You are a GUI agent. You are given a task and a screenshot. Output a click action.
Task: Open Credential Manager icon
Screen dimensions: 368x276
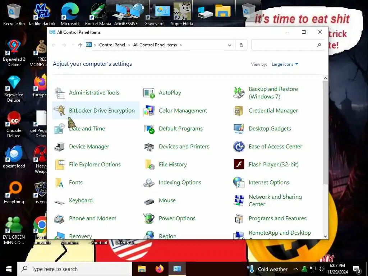pos(239,111)
